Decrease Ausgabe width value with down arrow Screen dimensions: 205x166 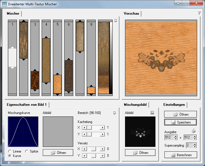point(175,139)
